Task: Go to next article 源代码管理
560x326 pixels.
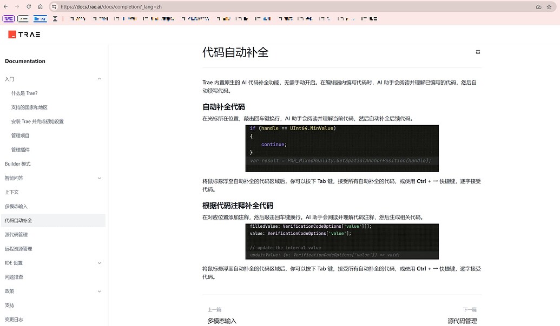Action: pyautogui.click(x=462, y=321)
